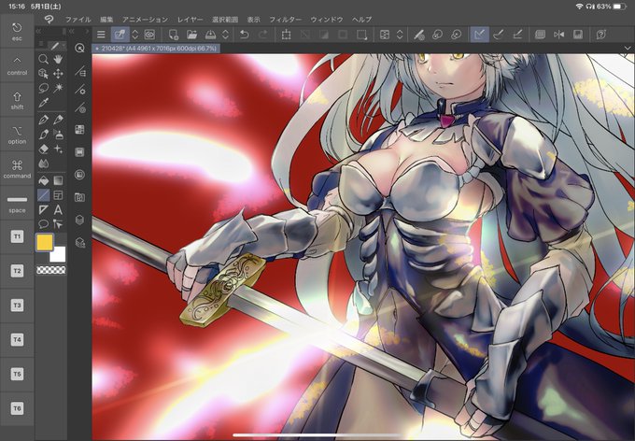This screenshot has height=441, width=635.
Task: Select the Move layer arrows tool
Action: point(58,74)
